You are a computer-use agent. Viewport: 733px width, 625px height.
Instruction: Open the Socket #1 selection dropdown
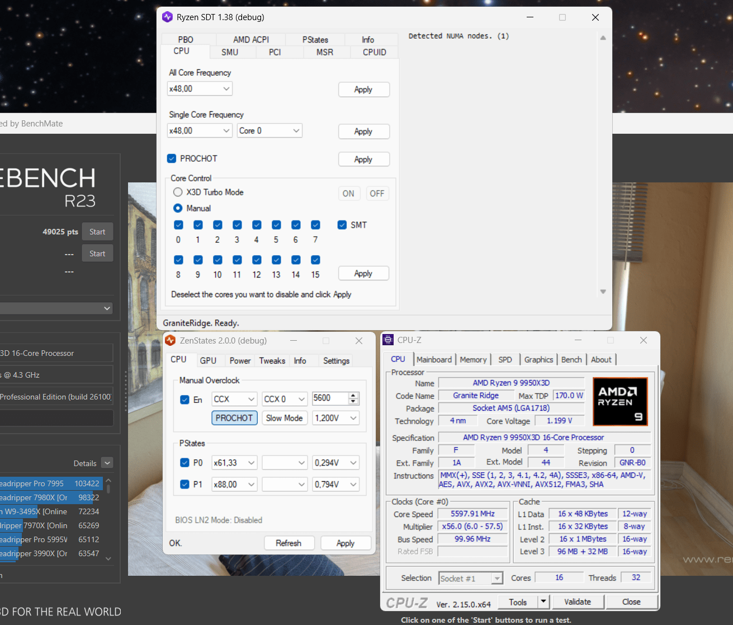(x=471, y=579)
